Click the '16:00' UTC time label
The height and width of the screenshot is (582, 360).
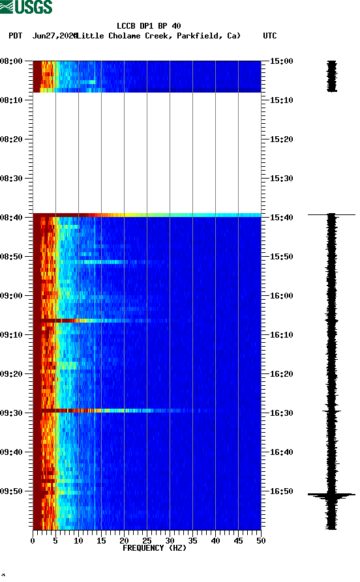pyautogui.click(x=281, y=296)
